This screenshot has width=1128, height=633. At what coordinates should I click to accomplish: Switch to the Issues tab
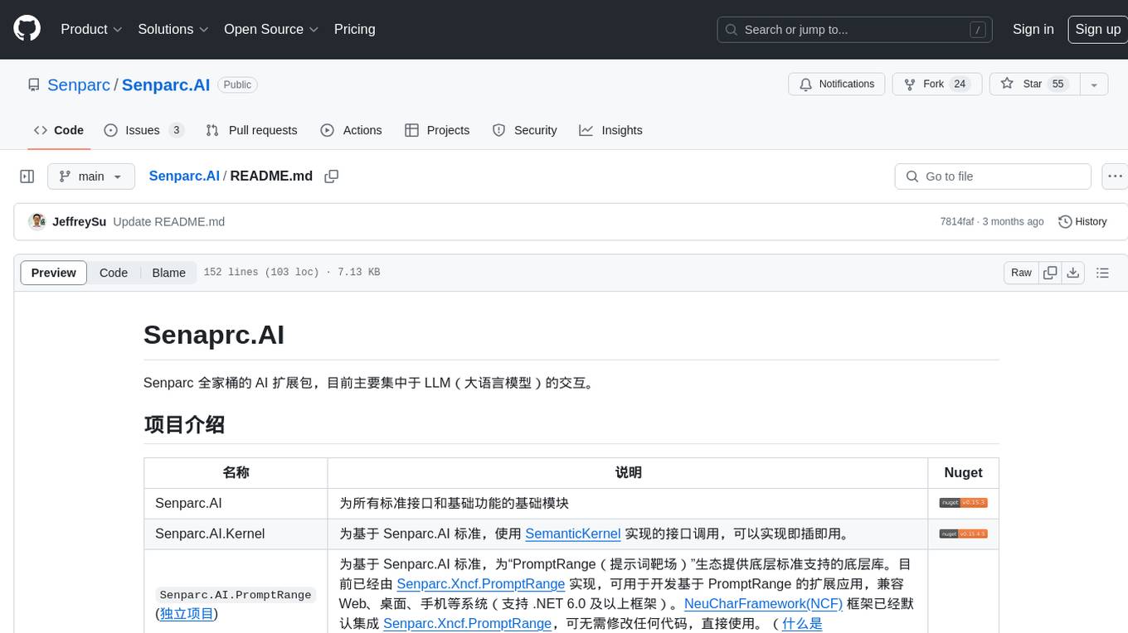pos(143,130)
